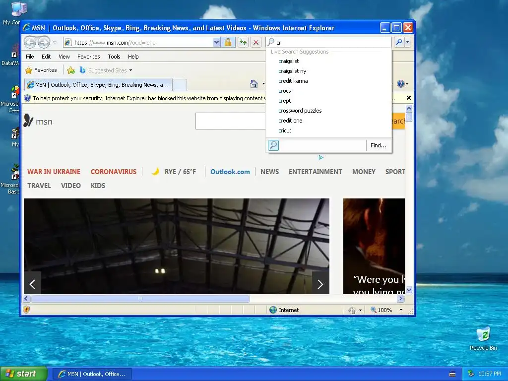This screenshot has width=508, height=381.
Task: Click the Add to Favorites Bar icon
Action: coord(71,70)
